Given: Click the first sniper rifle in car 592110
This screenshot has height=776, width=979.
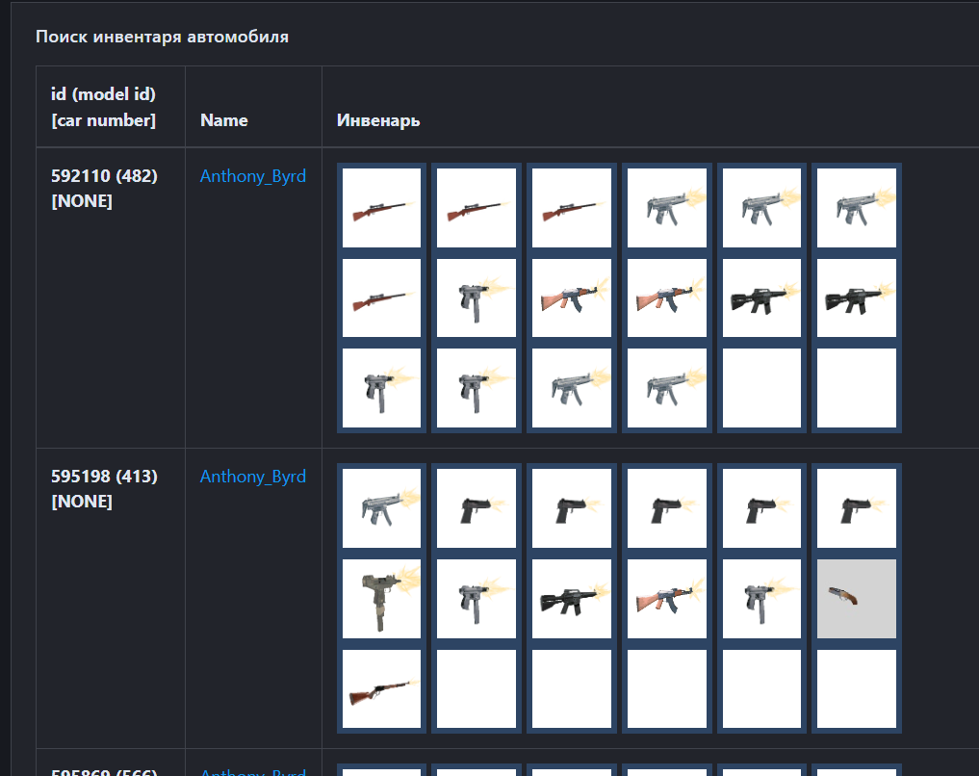Looking at the screenshot, I should click(381, 207).
